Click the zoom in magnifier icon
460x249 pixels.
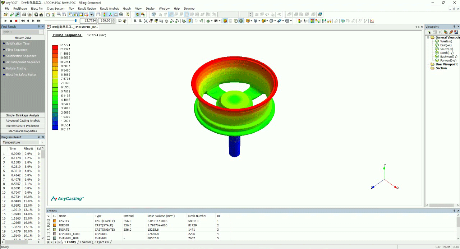135,21
